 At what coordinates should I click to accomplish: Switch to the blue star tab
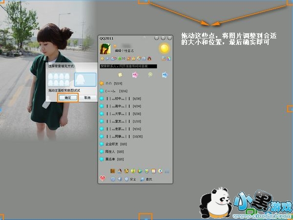[165, 75]
